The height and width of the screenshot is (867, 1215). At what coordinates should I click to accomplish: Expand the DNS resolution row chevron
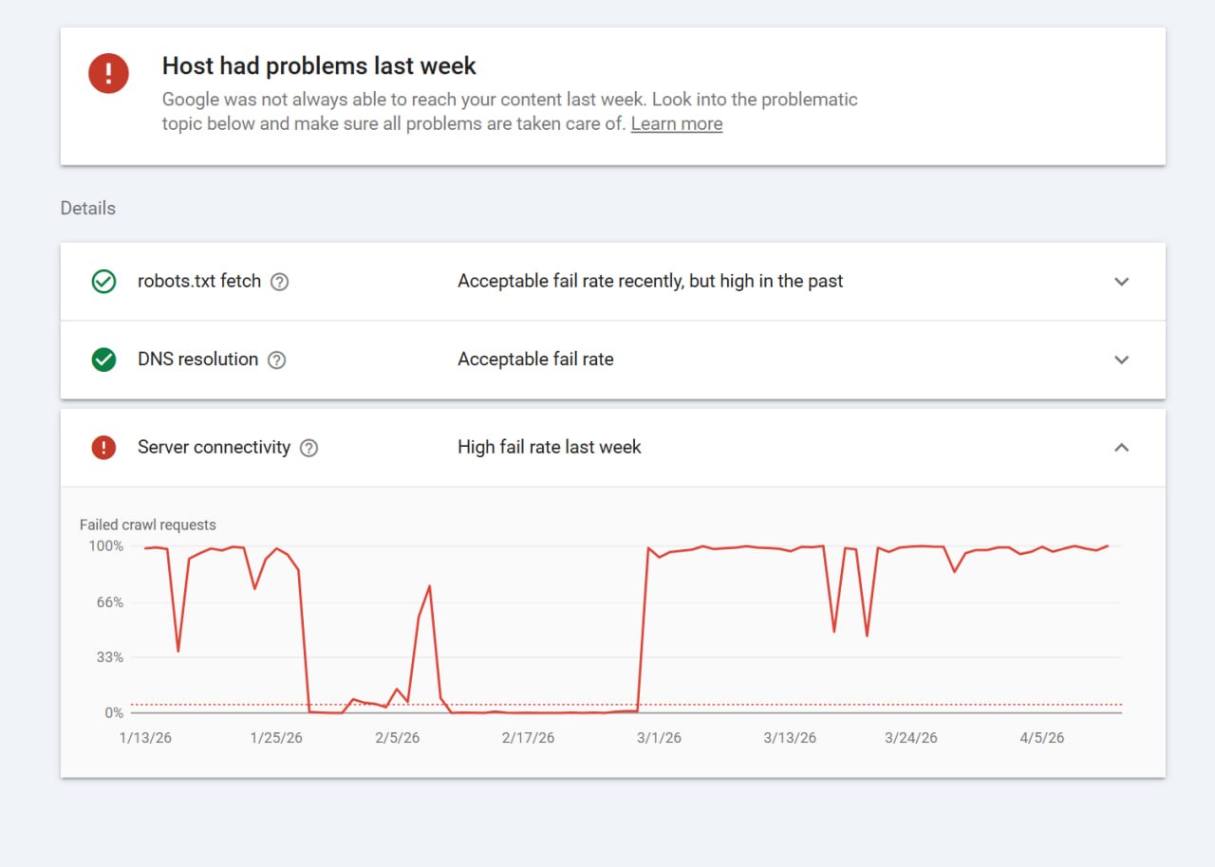[x=1121, y=360]
